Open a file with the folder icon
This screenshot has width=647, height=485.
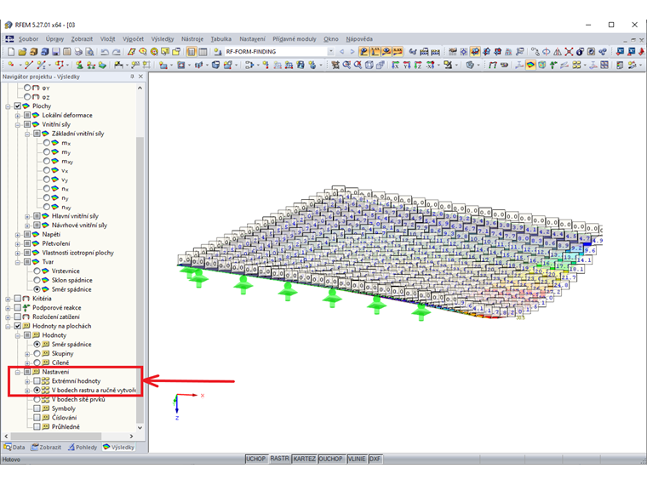(x=22, y=52)
